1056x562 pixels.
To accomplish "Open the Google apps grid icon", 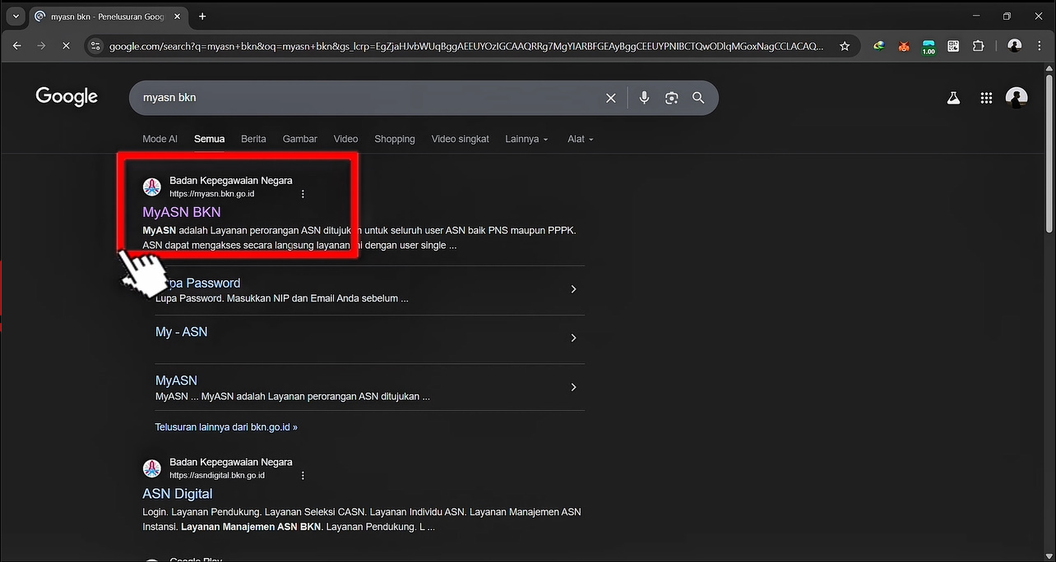I will pos(986,98).
